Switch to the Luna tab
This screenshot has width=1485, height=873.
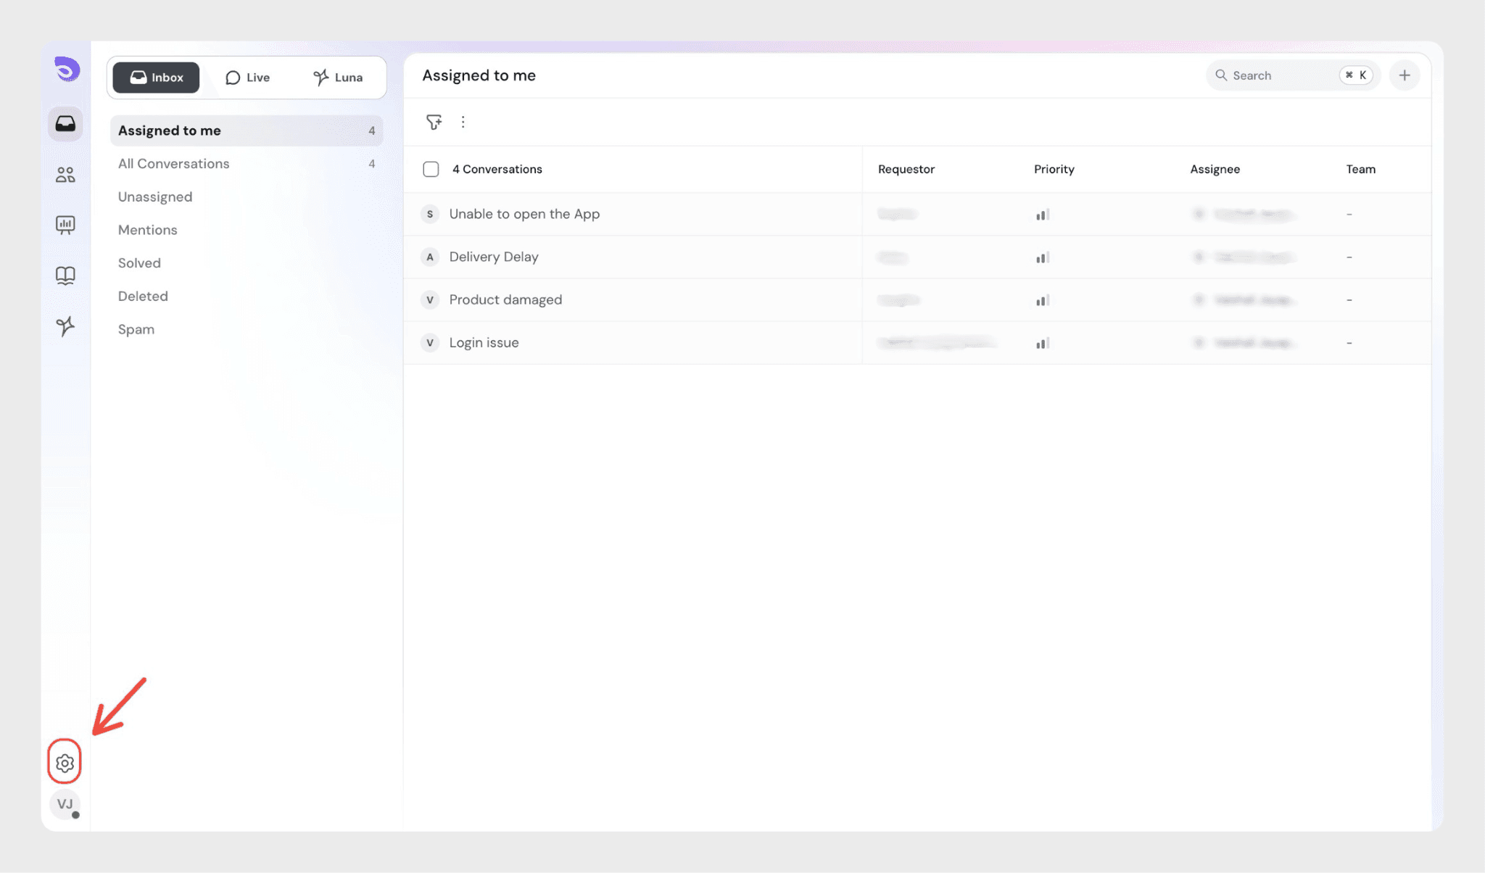pyautogui.click(x=338, y=78)
